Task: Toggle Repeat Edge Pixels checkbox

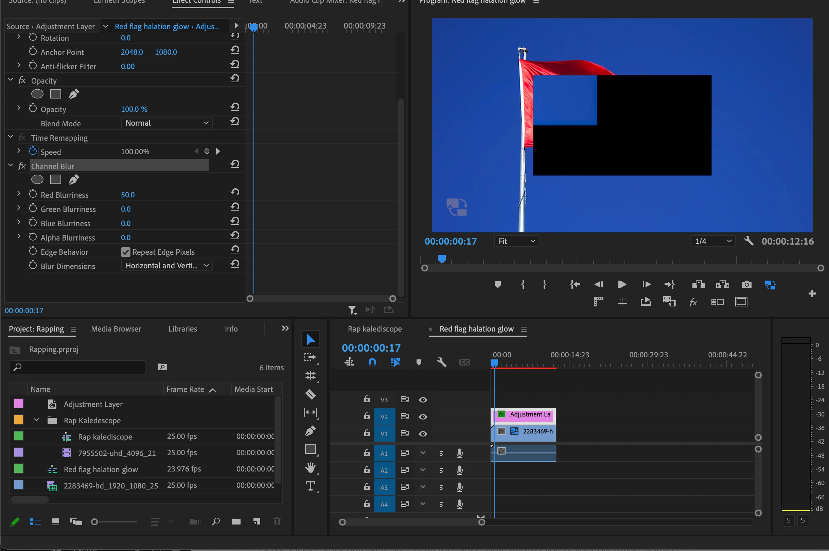Action: 125,252
